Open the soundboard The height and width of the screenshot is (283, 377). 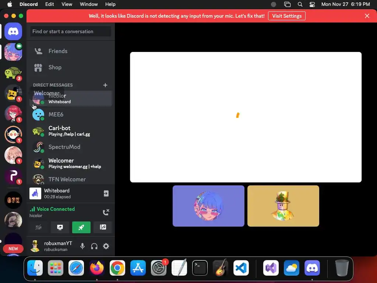coord(103,227)
